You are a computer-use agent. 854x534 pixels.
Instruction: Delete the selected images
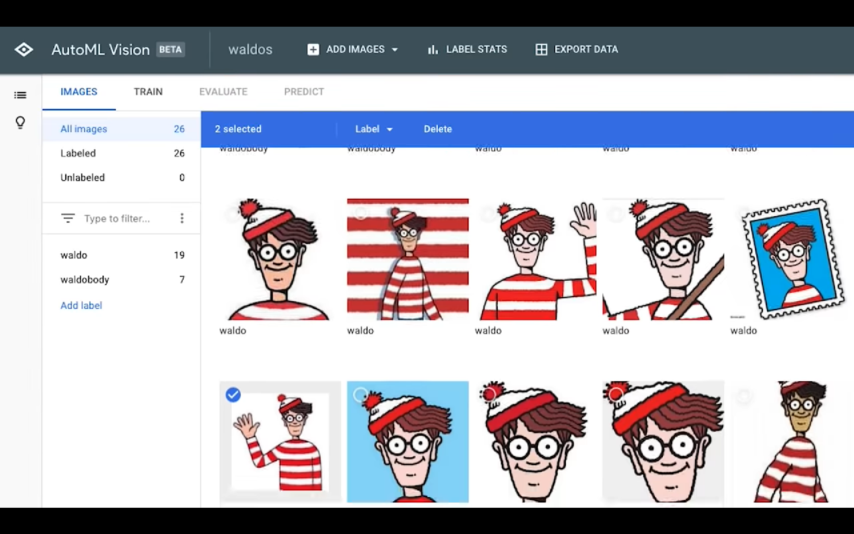[x=438, y=129]
